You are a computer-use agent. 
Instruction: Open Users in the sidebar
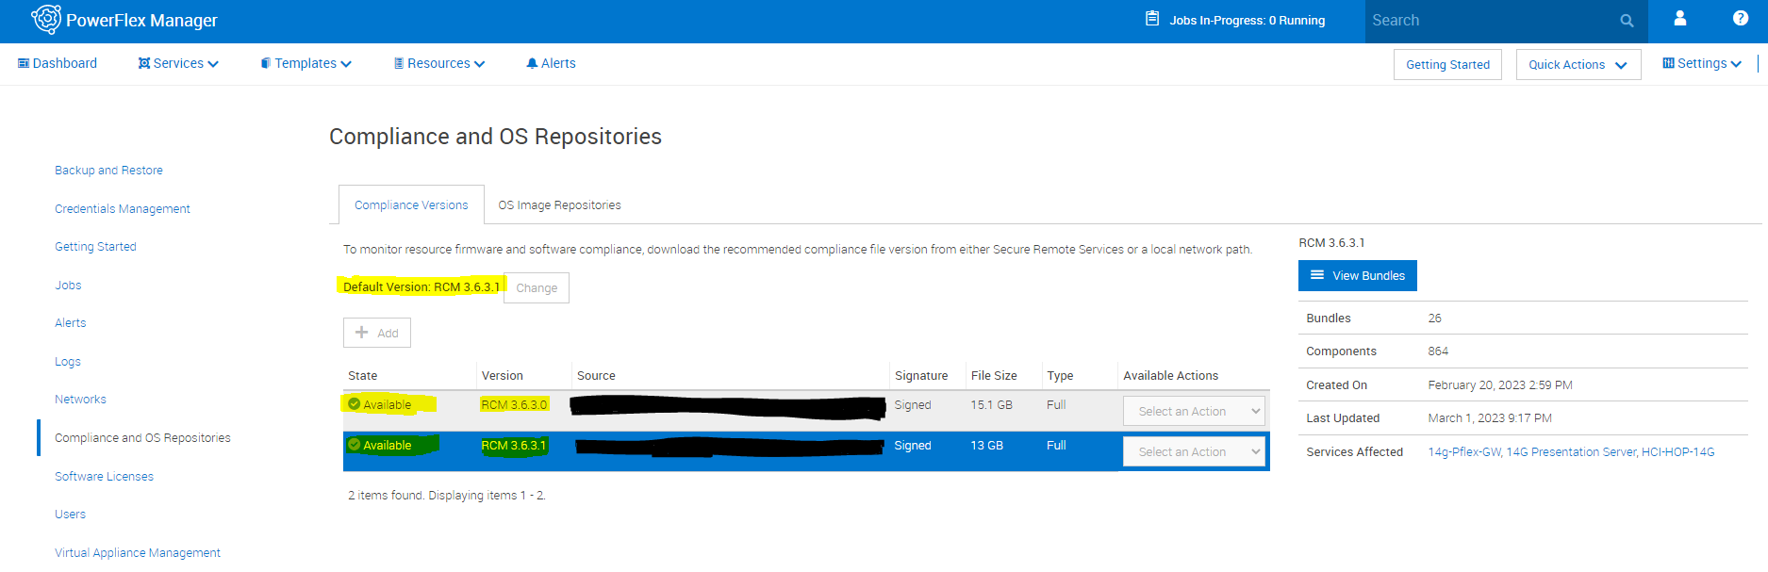click(70, 515)
